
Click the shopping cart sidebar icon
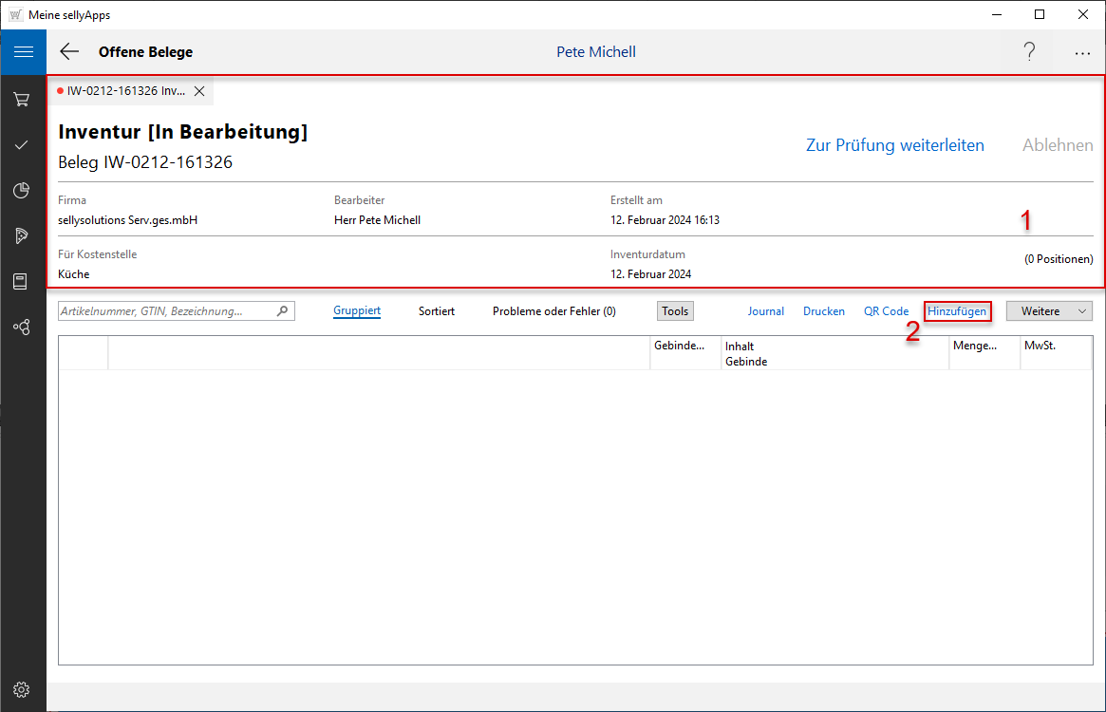(x=22, y=99)
